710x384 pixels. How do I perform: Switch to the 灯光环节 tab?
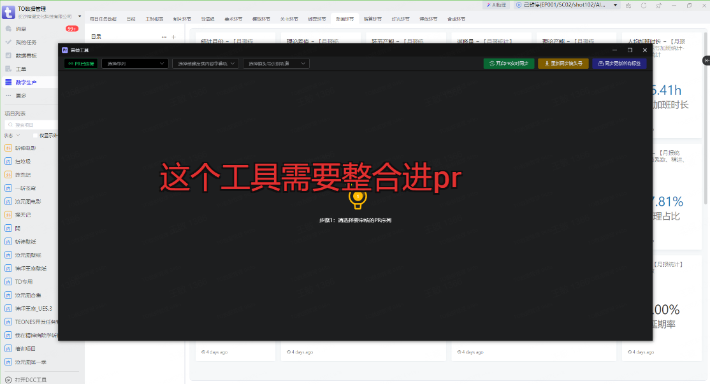(400, 19)
